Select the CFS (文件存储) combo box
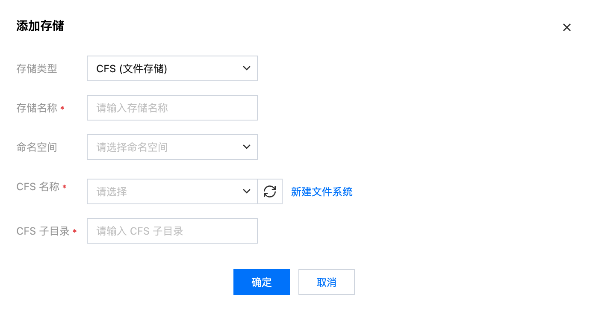The height and width of the screenshot is (312, 590). tap(167, 68)
